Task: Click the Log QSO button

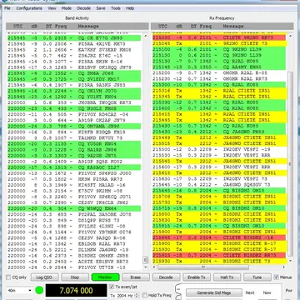Action: click(x=44, y=277)
